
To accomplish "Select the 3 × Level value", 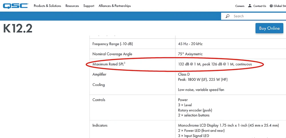I will (185, 105).
